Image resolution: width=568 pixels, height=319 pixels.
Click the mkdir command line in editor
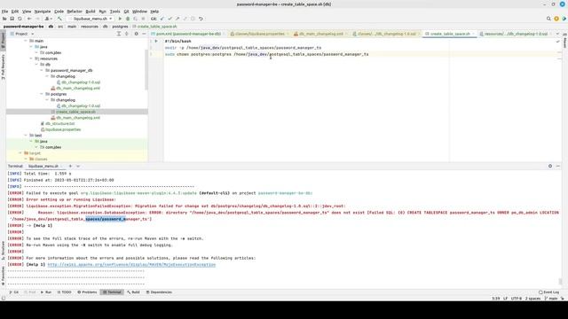(x=242, y=48)
